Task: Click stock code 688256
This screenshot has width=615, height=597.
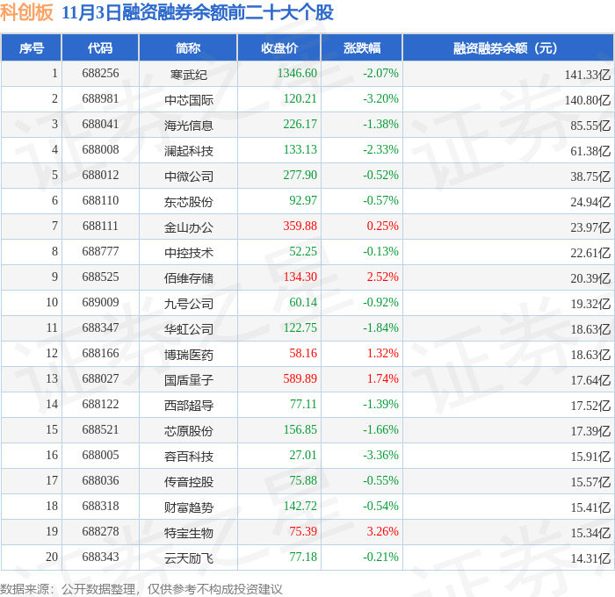Action: click(100, 73)
